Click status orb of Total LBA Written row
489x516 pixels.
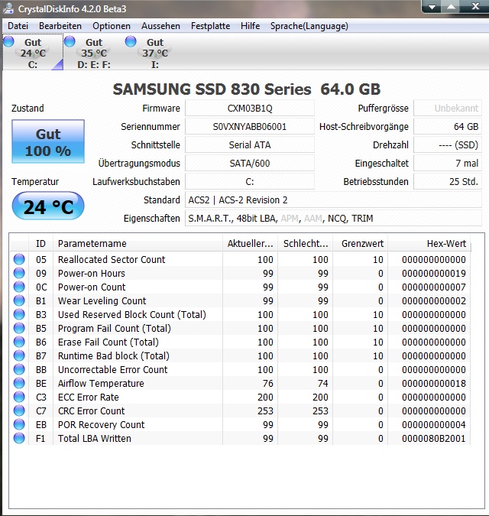[19, 438]
